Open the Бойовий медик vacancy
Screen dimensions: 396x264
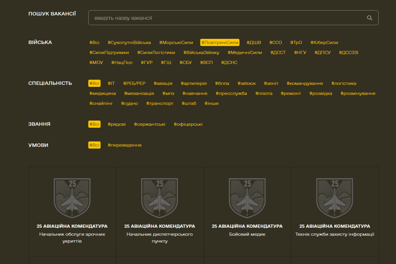(247, 234)
